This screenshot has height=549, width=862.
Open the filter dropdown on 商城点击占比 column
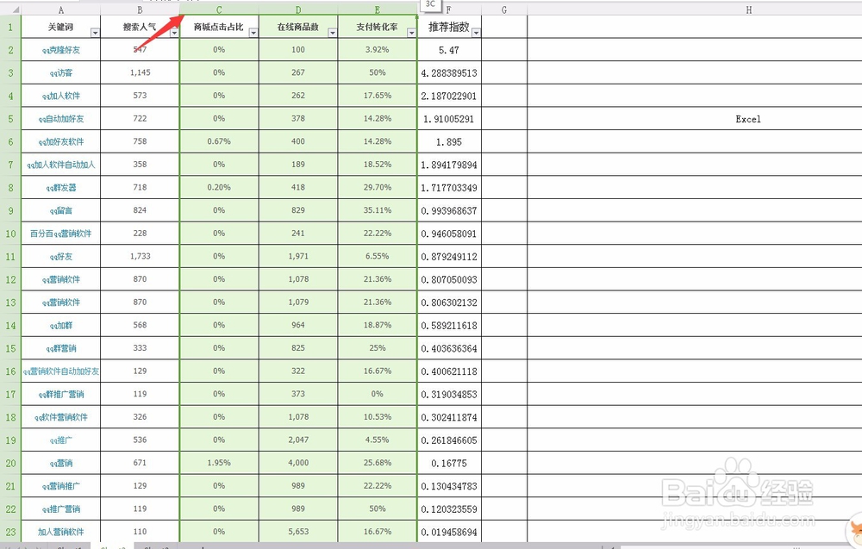coord(253,31)
